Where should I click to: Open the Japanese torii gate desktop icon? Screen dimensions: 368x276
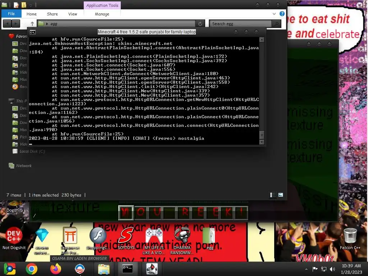point(70,240)
